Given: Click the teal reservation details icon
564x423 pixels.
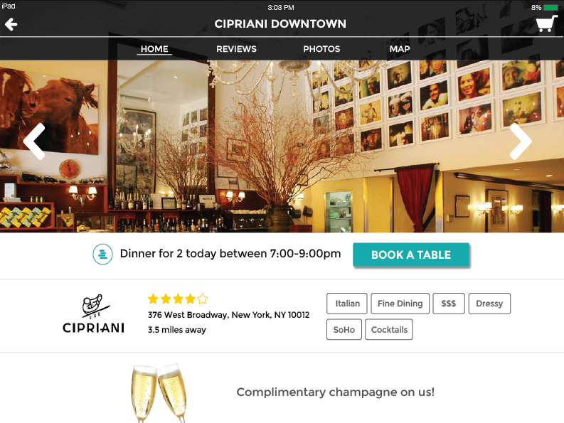Looking at the screenshot, I should (x=102, y=255).
